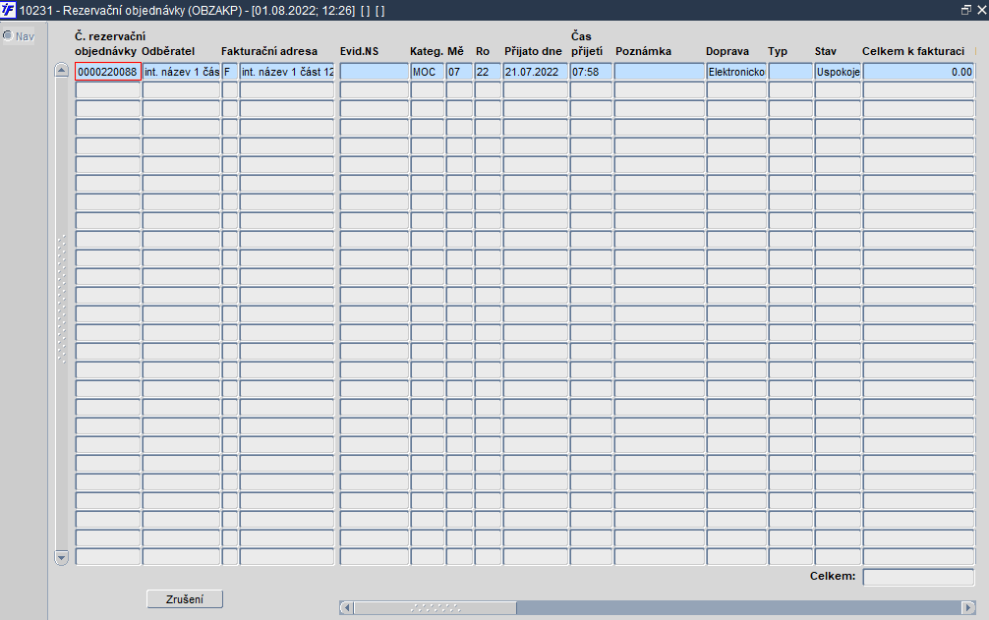Click the date cell 21.07.2022
Viewport: 989px width, 620px height.
536,72
